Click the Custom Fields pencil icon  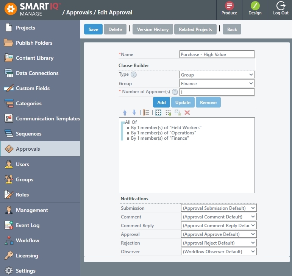(x=9, y=88)
